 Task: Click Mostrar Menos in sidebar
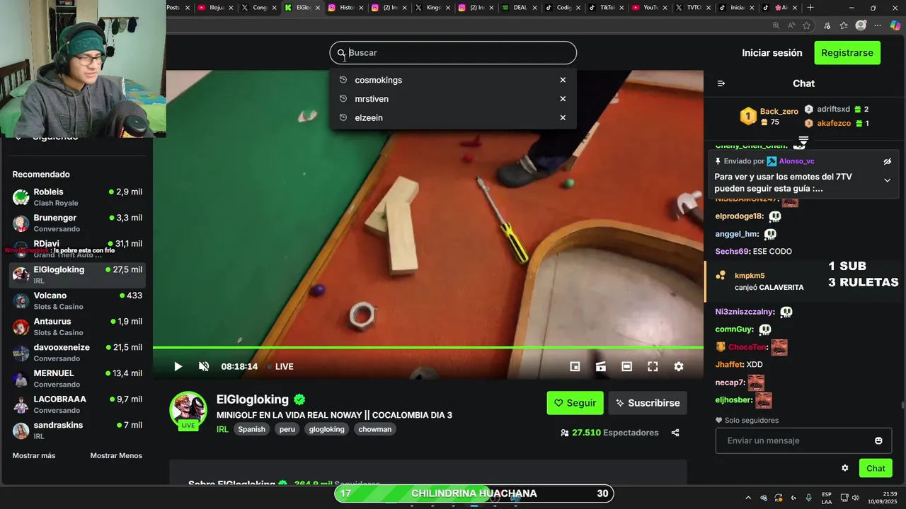[116, 456]
